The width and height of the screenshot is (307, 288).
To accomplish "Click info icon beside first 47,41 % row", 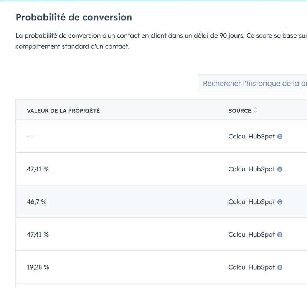I will [280, 169].
